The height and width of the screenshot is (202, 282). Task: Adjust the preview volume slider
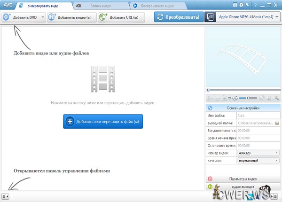pyautogui.click(x=248, y=98)
